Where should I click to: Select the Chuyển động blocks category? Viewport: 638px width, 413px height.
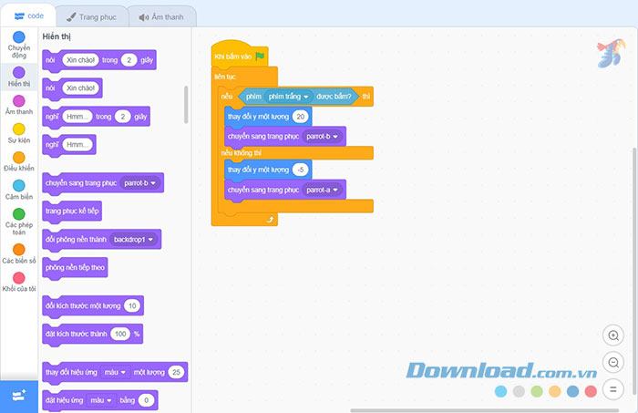18,43
